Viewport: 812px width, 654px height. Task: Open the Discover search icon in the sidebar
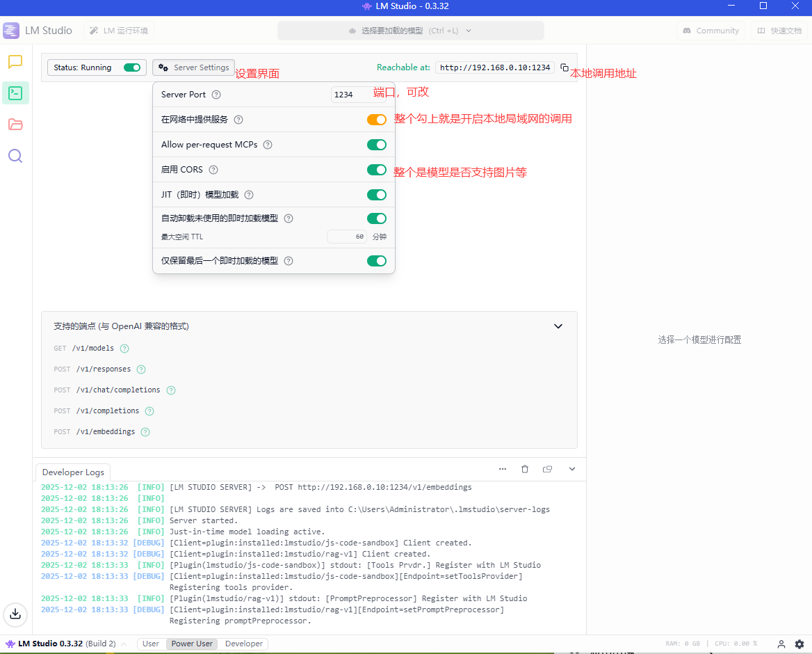coord(15,156)
